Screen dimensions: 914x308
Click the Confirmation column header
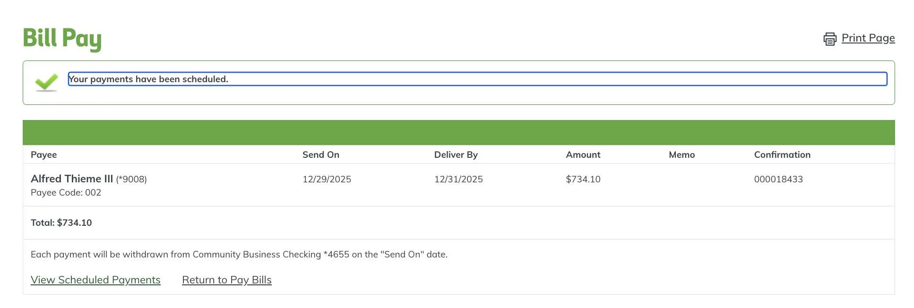tap(782, 154)
